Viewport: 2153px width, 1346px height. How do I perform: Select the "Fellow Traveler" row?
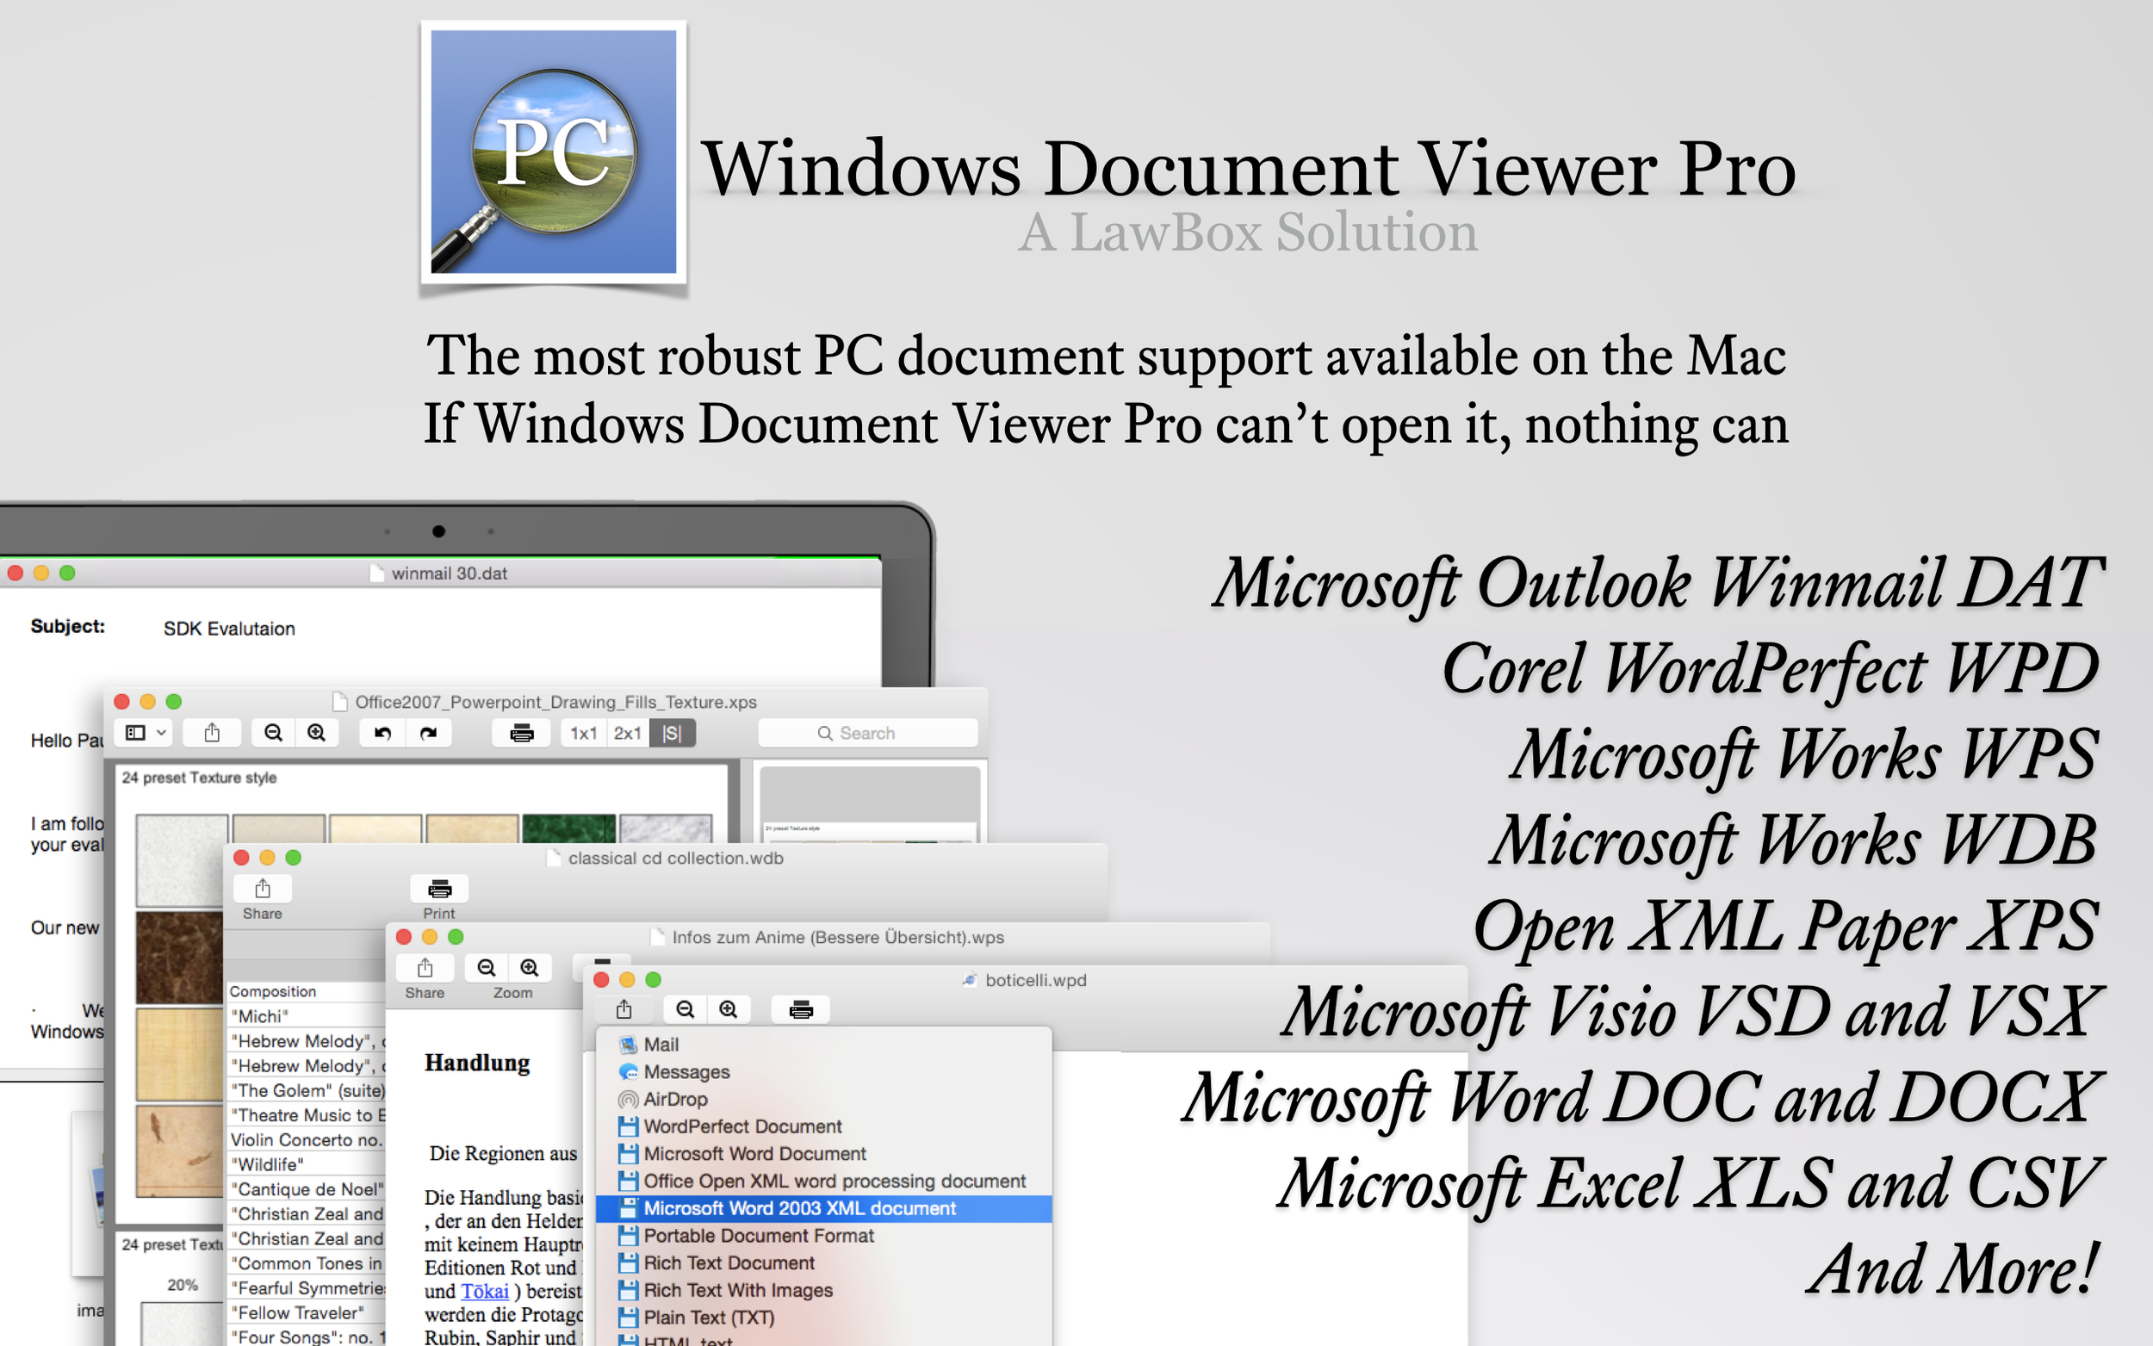click(305, 1312)
